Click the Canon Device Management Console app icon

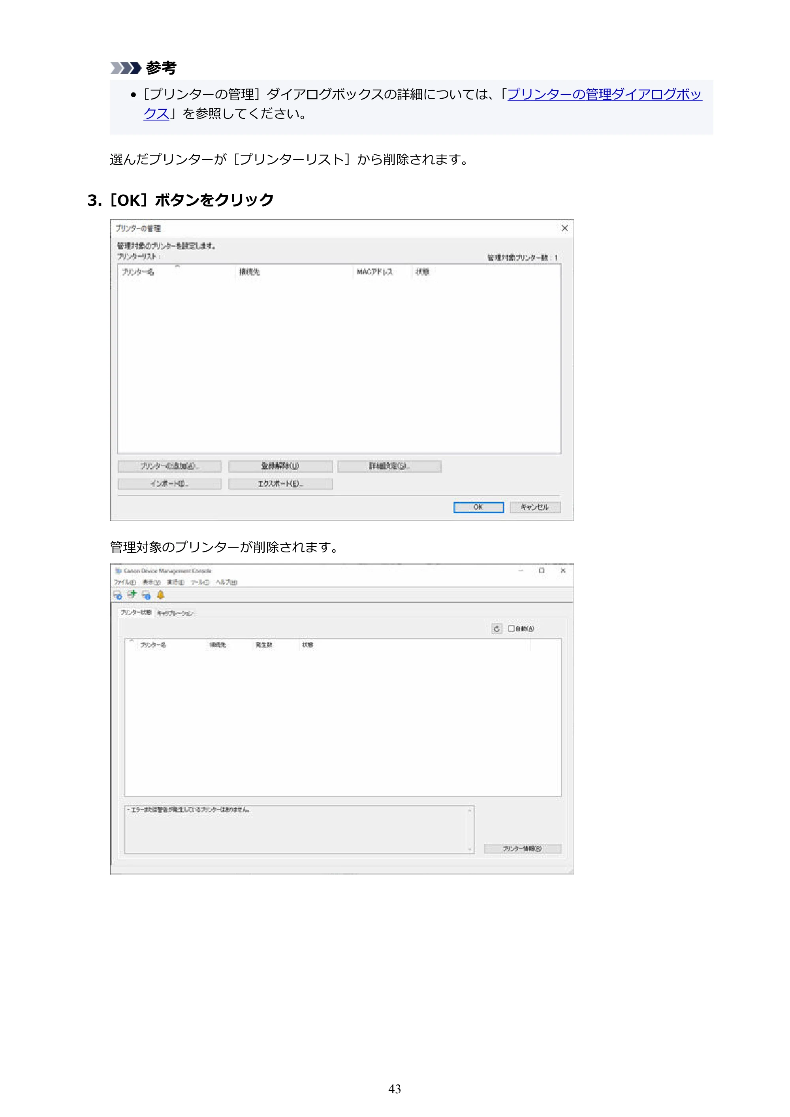pos(118,571)
